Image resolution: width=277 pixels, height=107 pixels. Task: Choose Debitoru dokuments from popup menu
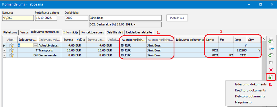[250, 96]
